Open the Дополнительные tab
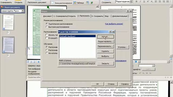This screenshot has width=173, height=97. pos(119,16)
